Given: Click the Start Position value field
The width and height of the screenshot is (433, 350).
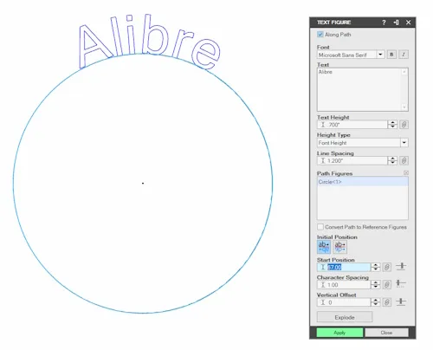Looking at the screenshot, I should (x=344, y=267).
